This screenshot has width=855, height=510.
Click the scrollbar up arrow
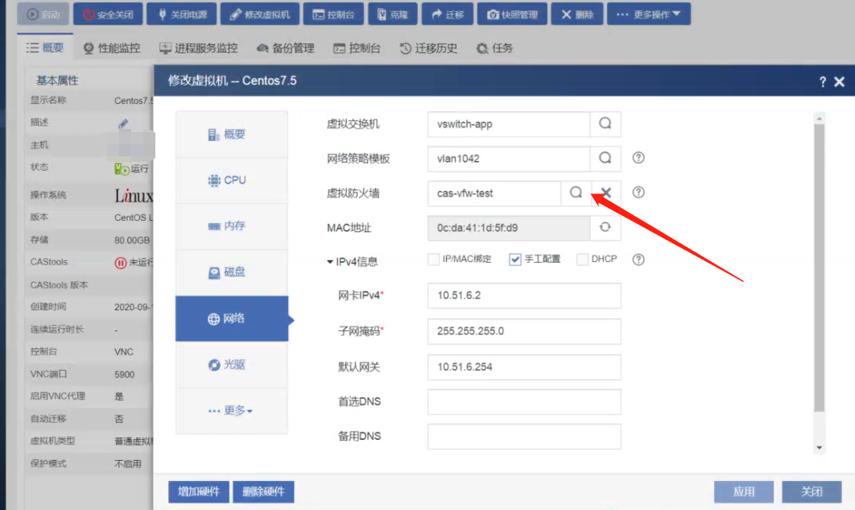(x=819, y=118)
